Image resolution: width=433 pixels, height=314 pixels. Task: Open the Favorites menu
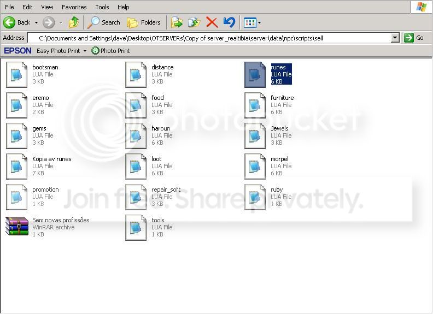pyautogui.click(x=74, y=7)
